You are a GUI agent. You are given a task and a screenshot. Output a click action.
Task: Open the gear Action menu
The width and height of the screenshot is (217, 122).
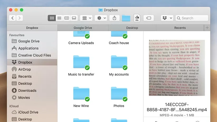point(102,18)
